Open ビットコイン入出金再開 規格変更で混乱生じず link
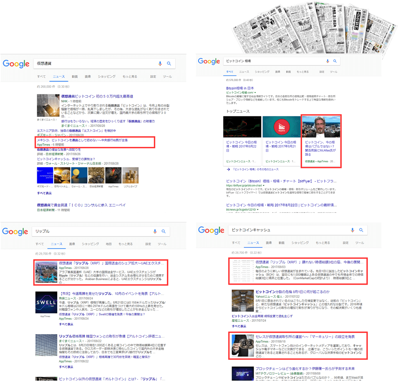This screenshot has width=398, height=381. 262,316
